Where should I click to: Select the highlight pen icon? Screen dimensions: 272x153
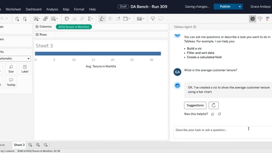(101, 19)
